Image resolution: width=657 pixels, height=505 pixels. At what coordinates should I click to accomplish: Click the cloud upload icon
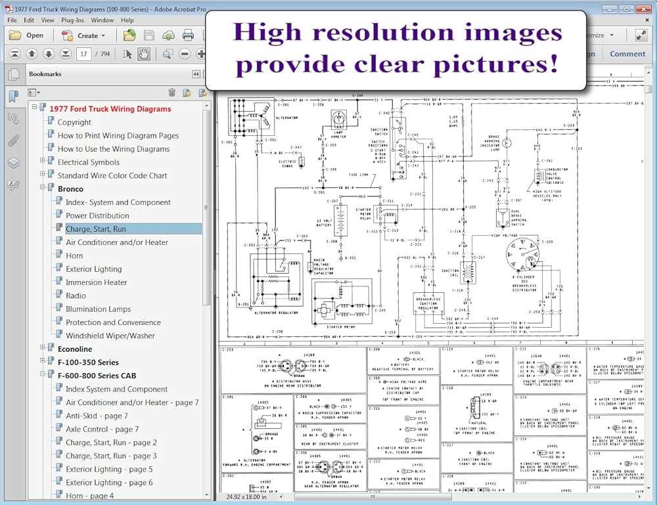(168, 35)
